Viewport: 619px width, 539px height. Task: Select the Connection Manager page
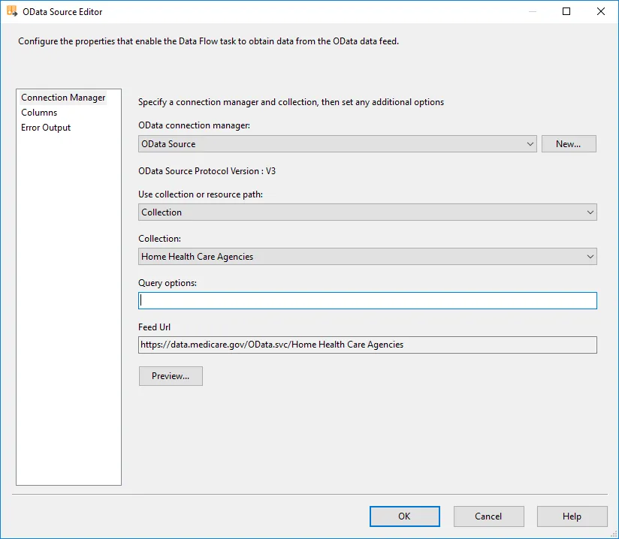pyautogui.click(x=63, y=98)
